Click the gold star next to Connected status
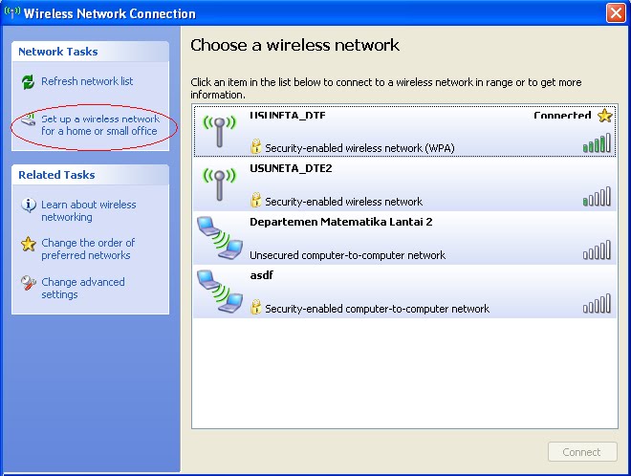Screen dimensions: 631x476 pyautogui.click(x=604, y=116)
